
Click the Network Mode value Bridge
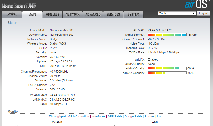54,39
